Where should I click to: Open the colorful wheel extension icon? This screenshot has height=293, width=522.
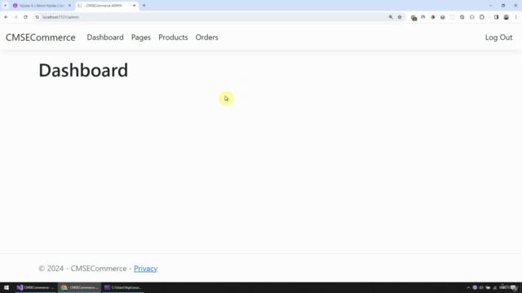[433, 17]
